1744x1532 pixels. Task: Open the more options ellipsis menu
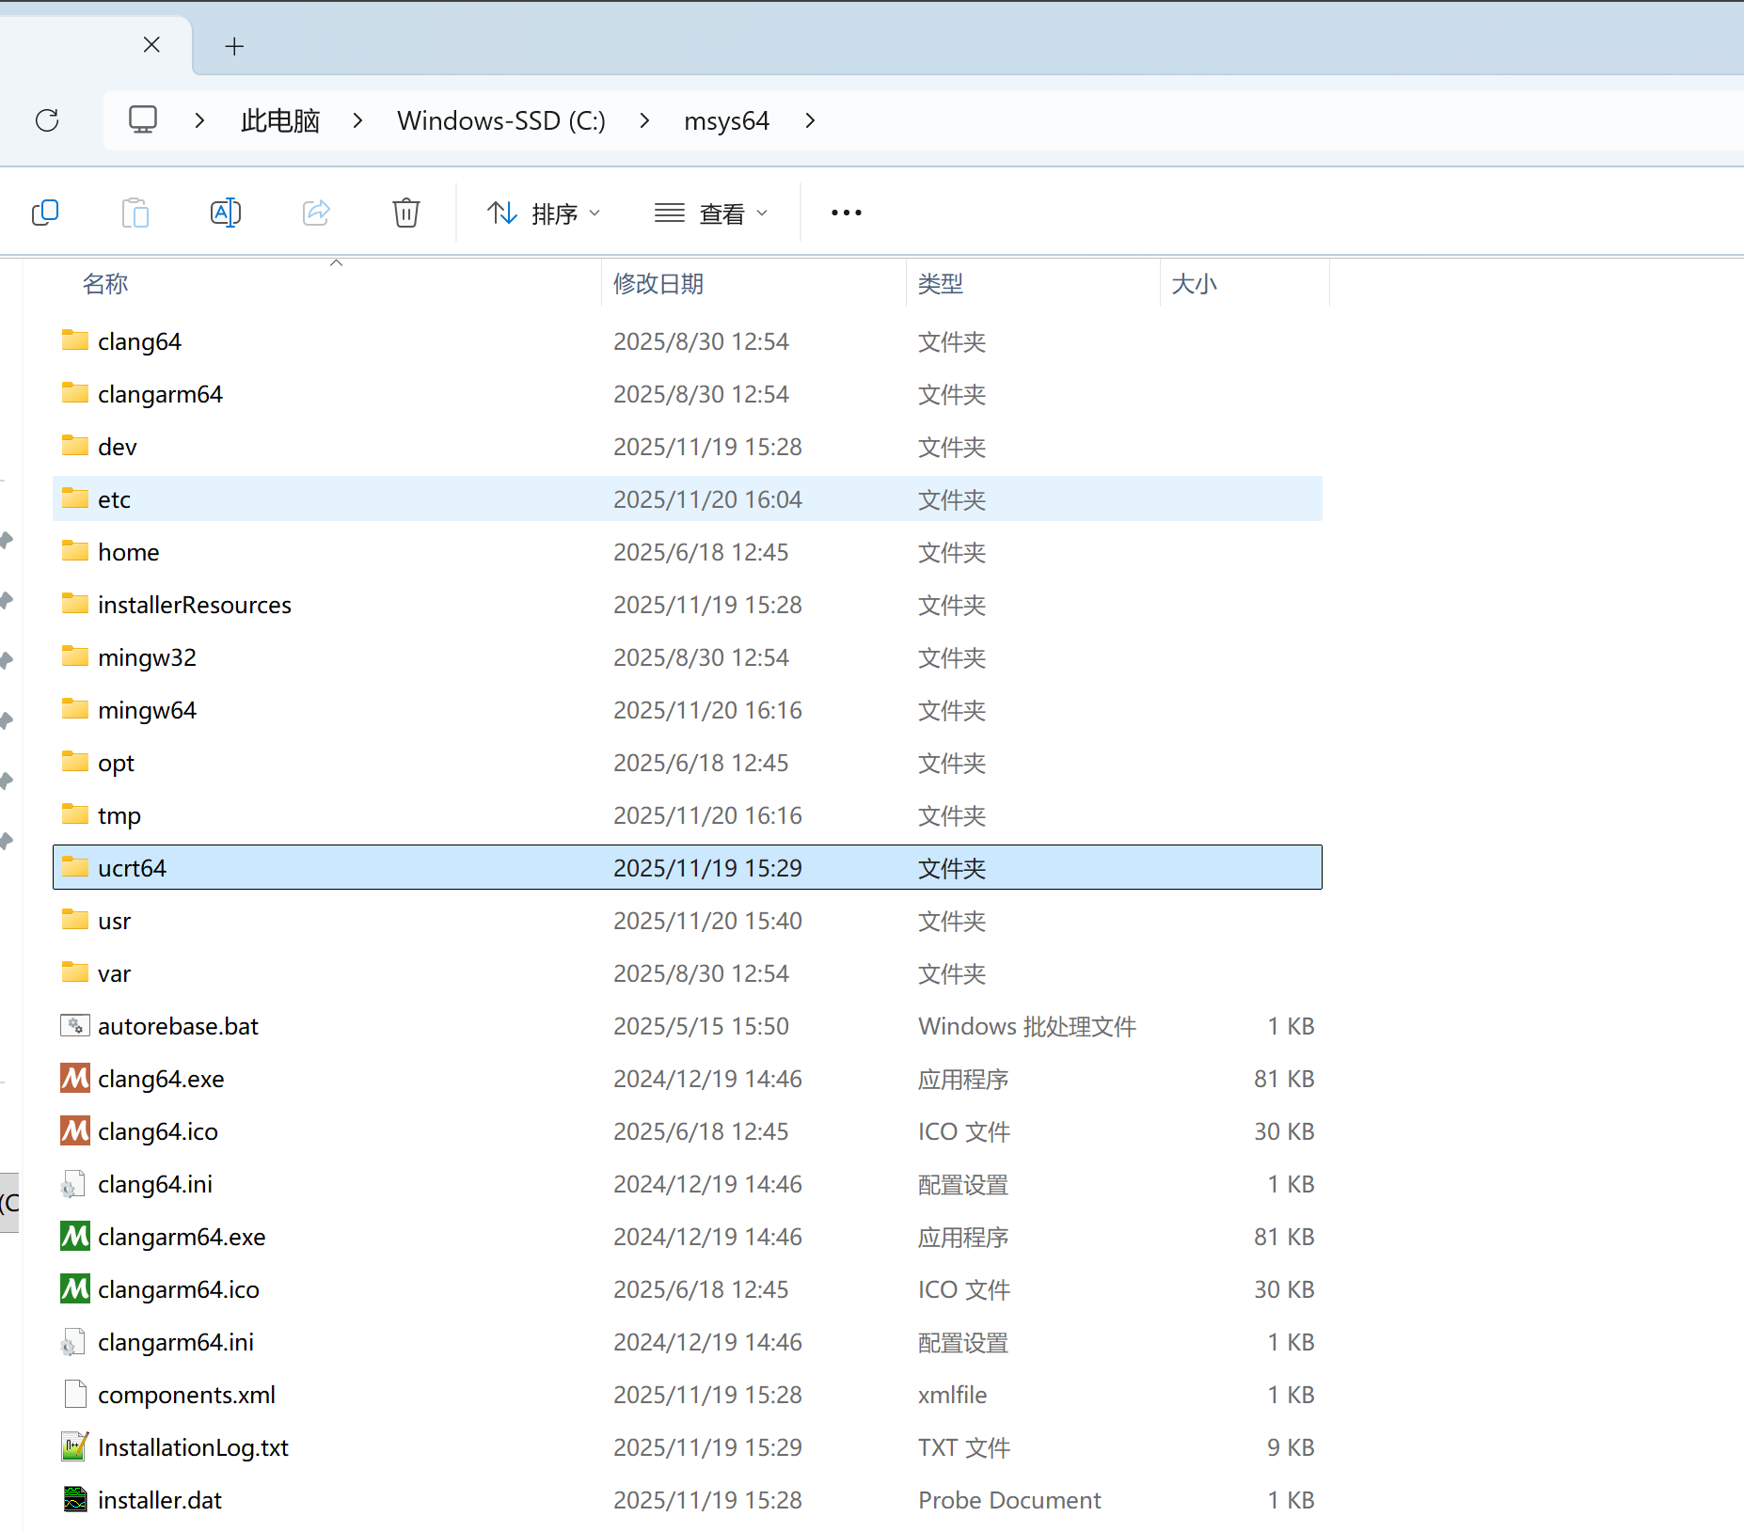[847, 213]
